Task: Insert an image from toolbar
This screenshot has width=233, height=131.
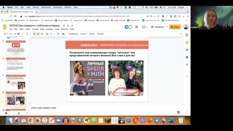Action: tap(42, 34)
